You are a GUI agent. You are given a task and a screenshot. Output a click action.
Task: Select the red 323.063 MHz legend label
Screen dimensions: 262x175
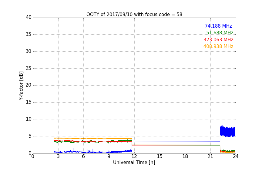(218, 39)
